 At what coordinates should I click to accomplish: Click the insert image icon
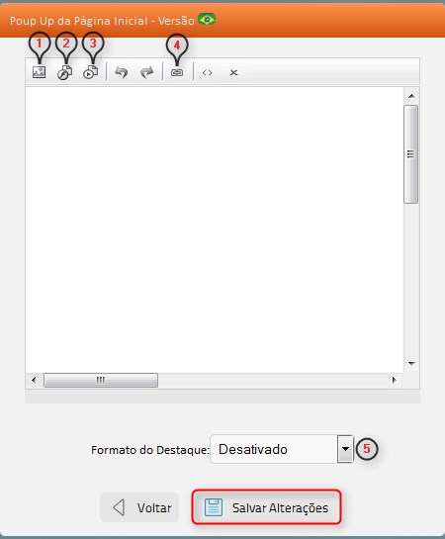coord(39,72)
